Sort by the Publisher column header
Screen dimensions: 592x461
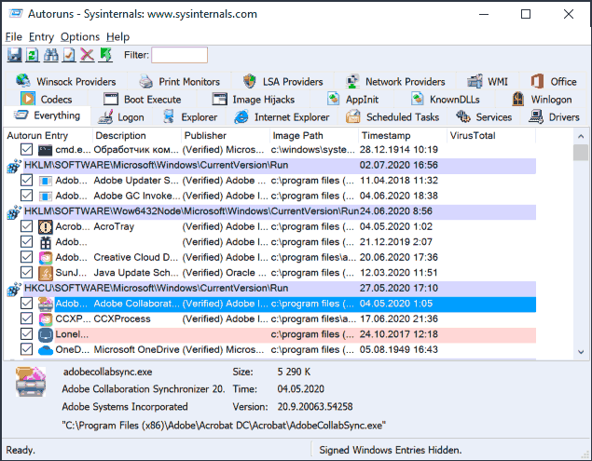pyautogui.click(x=226, y=135)
